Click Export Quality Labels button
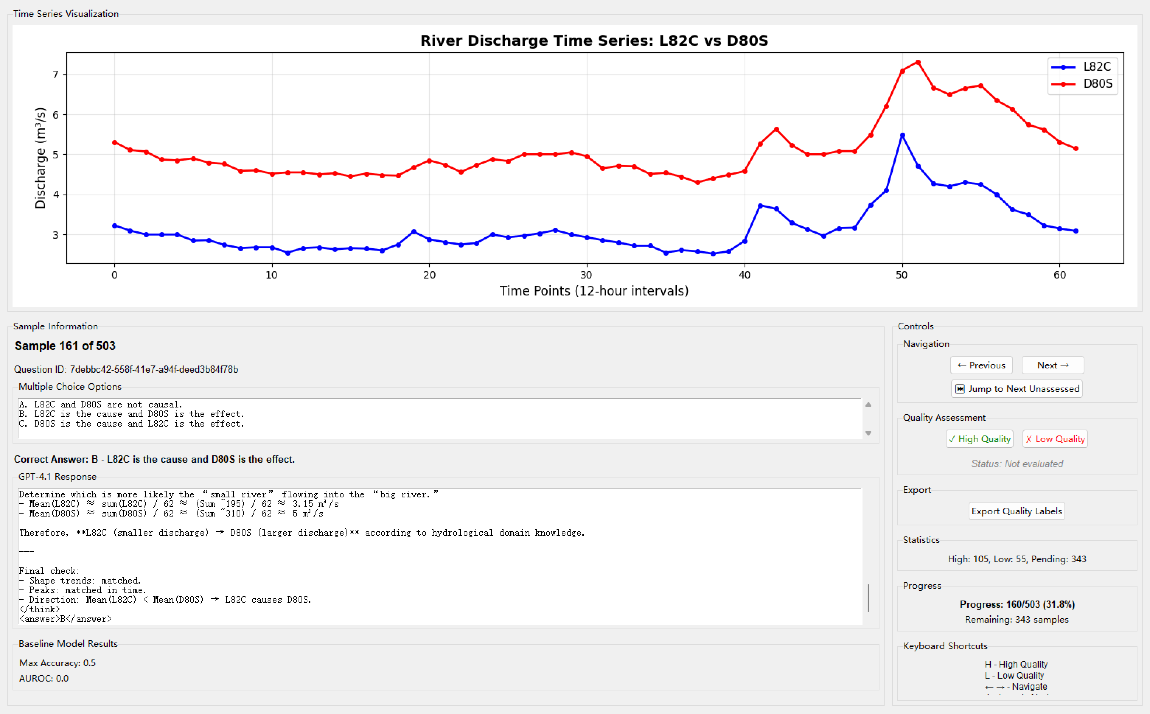Screen dimensions: 1150x714 click(1016, 511)
